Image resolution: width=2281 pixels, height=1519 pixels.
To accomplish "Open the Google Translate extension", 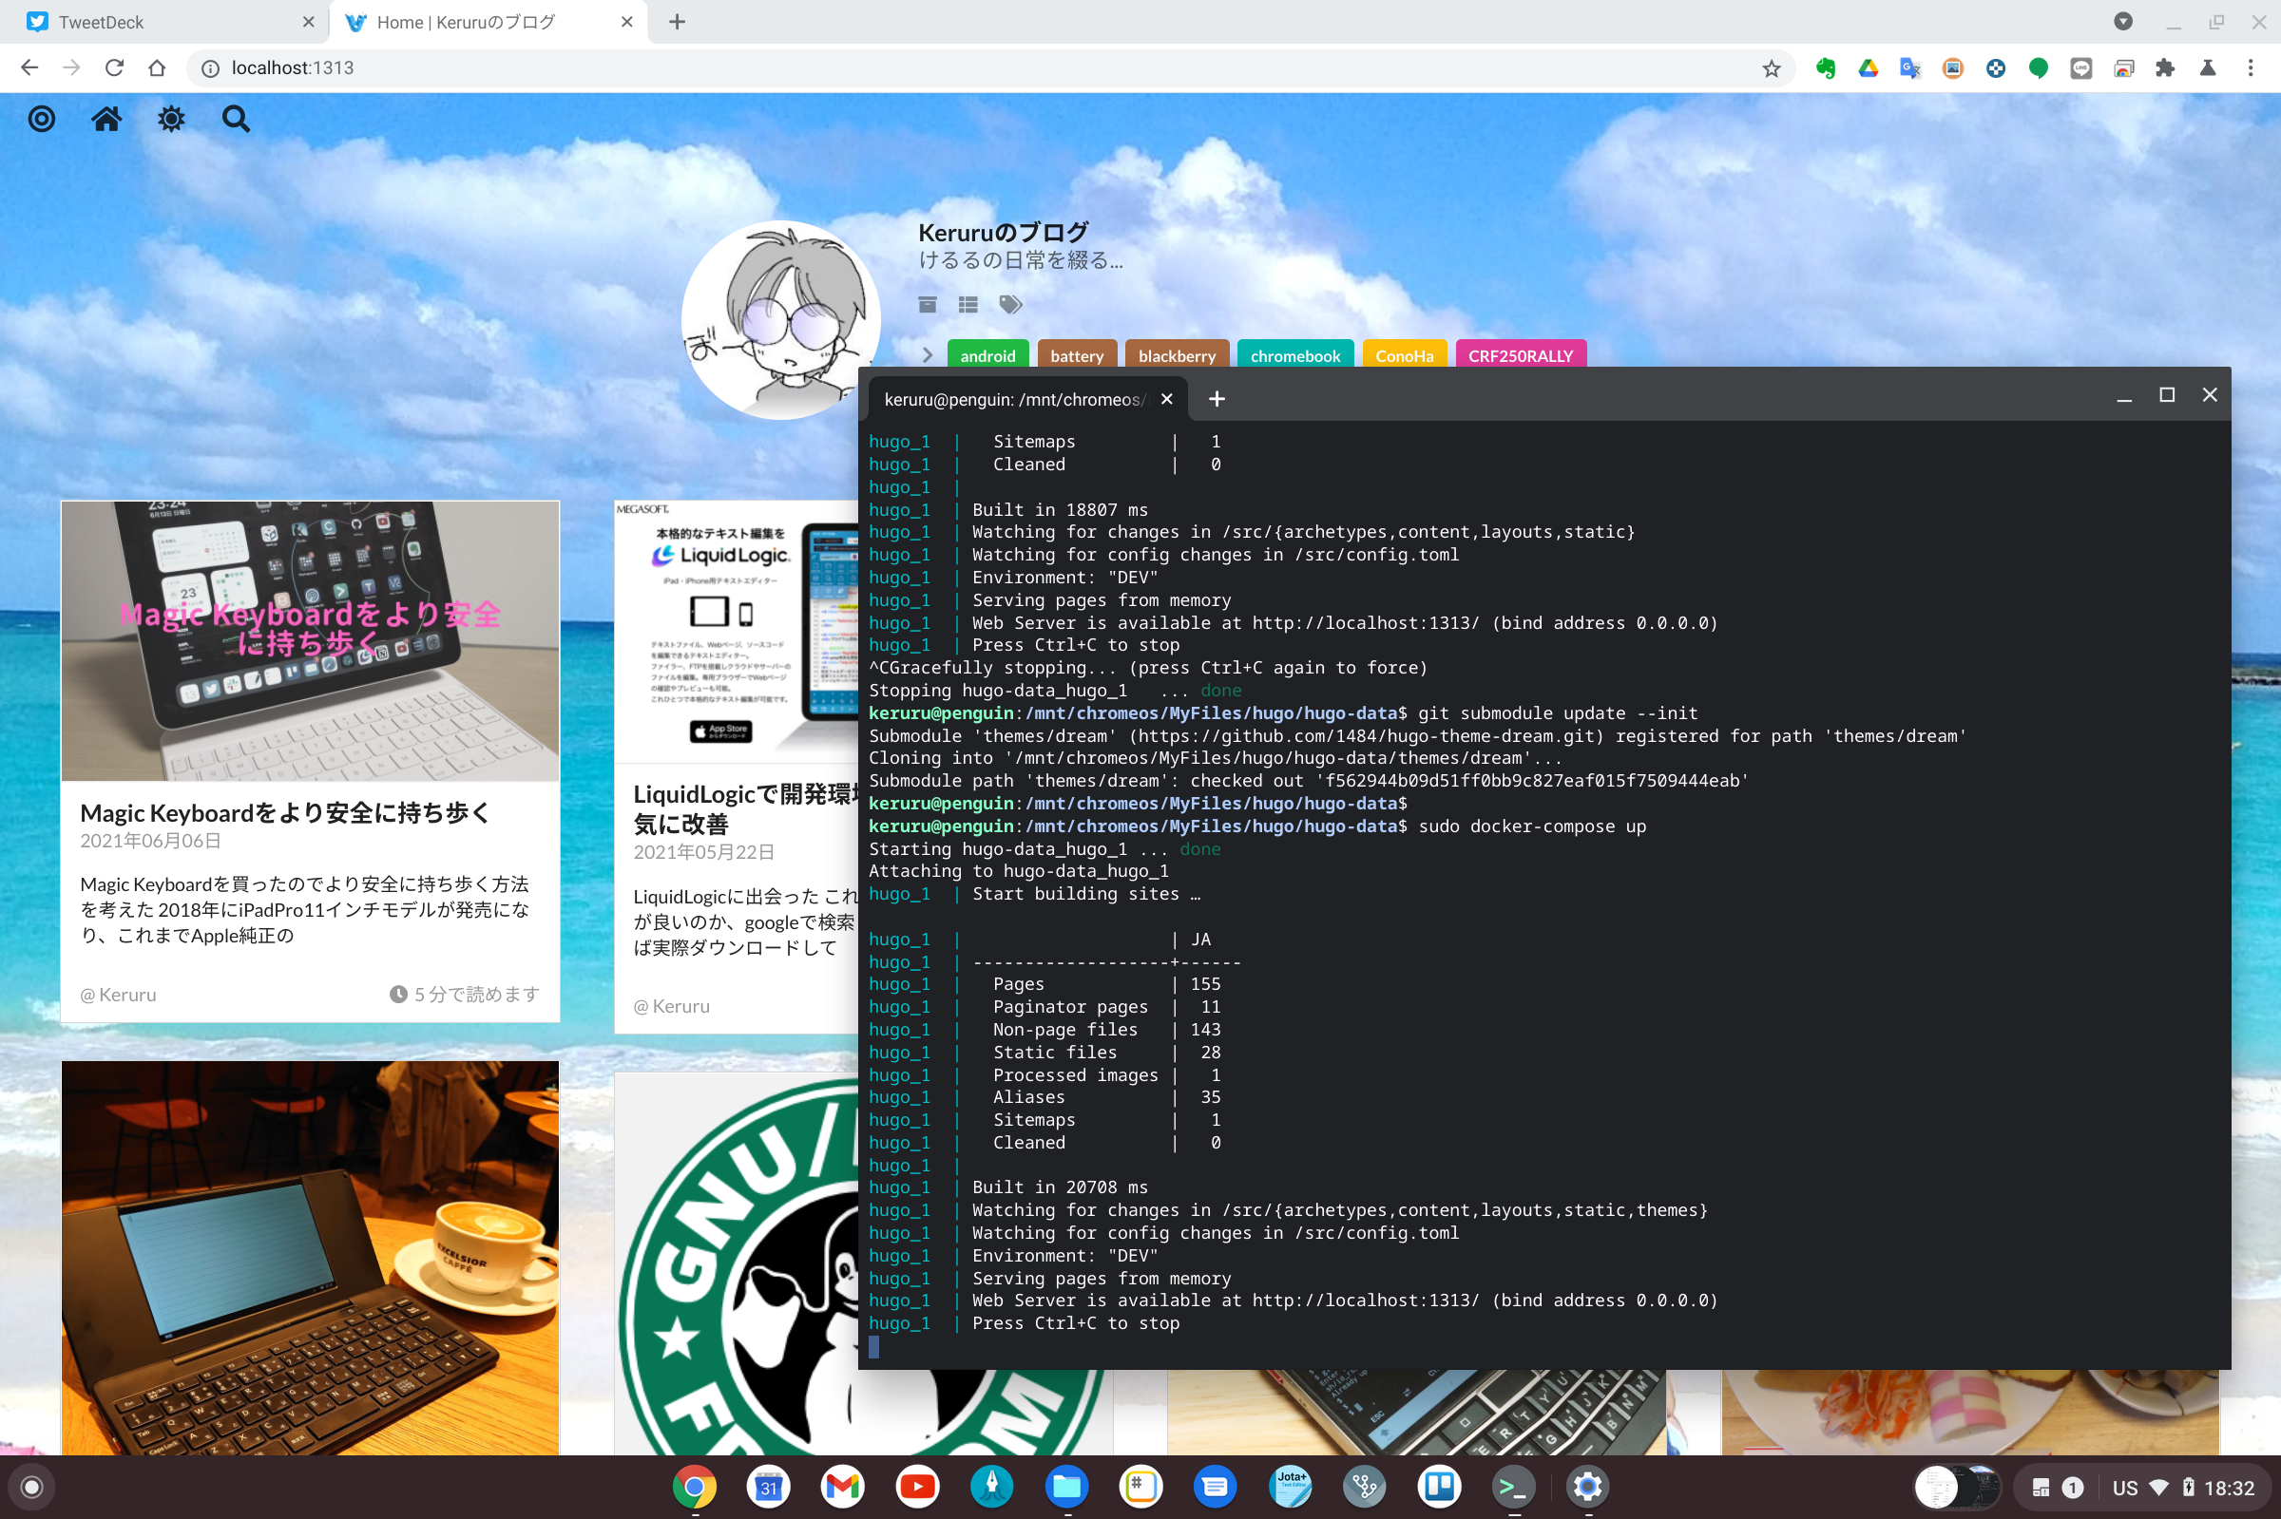I will [x=1911, y=67].
